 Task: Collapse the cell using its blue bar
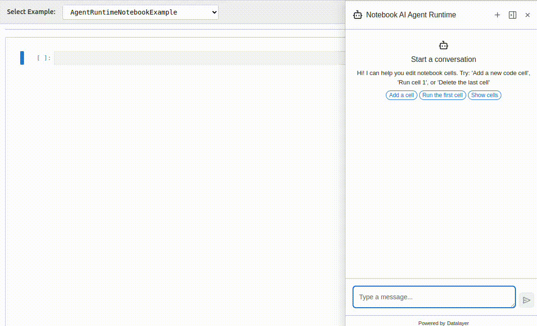(x=22, y=58)
